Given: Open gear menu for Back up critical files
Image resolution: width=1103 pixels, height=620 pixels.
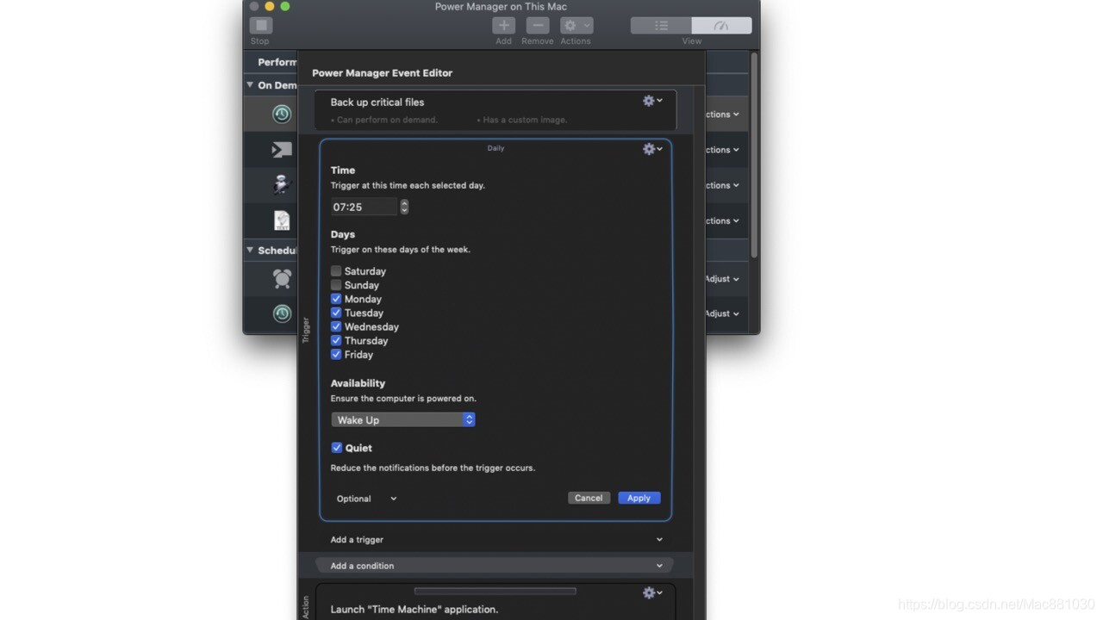Looking at the screenshot, I should point(652,101).
